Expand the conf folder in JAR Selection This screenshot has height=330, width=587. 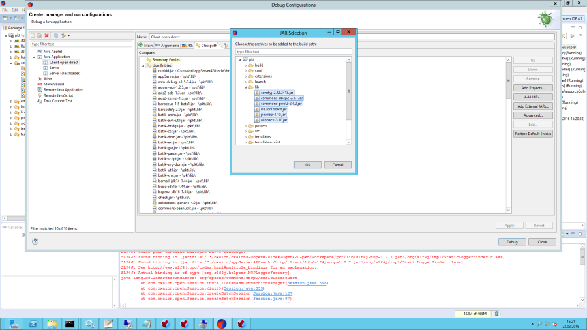click(x=246, y=70)
